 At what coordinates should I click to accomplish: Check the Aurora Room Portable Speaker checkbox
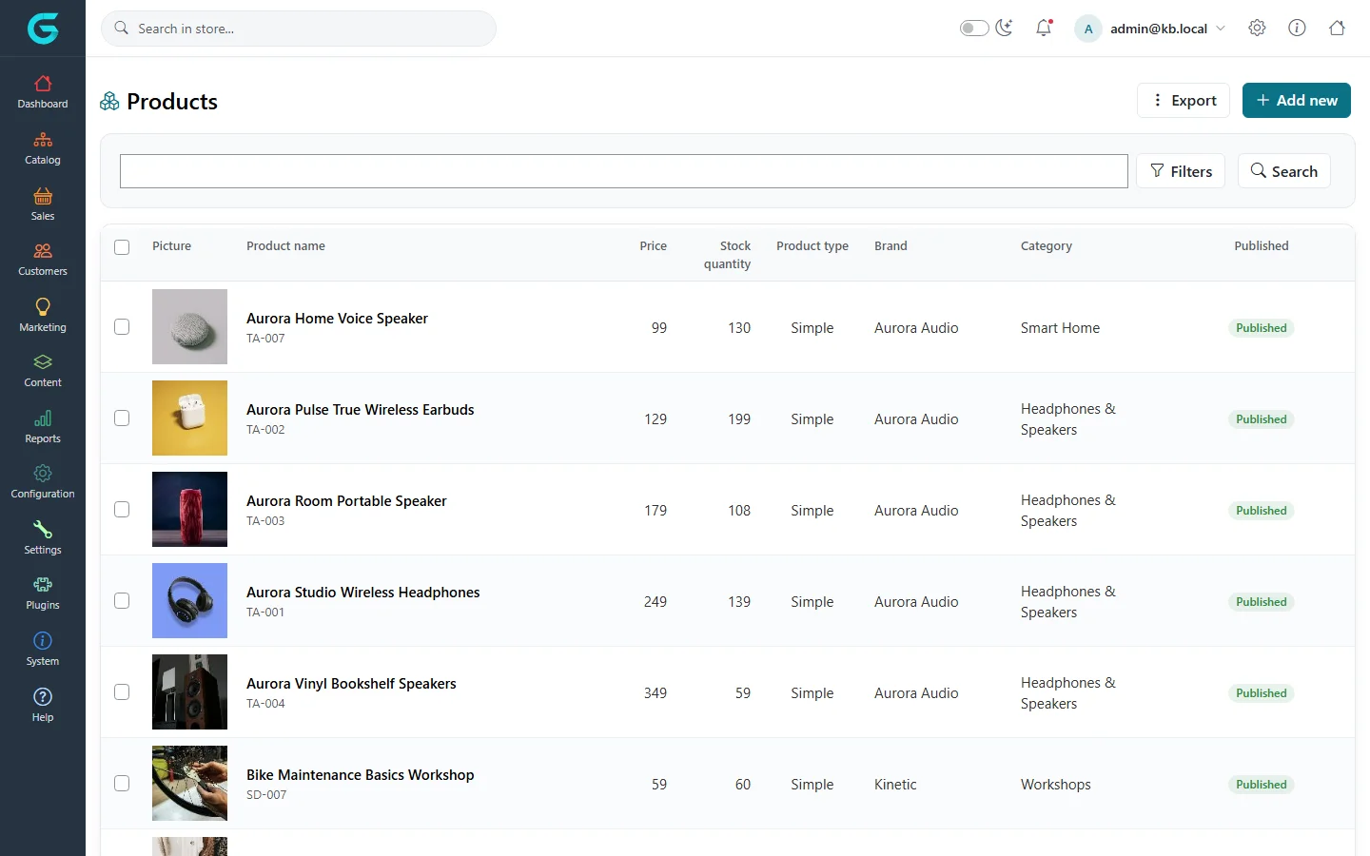[x=122, y=510]
